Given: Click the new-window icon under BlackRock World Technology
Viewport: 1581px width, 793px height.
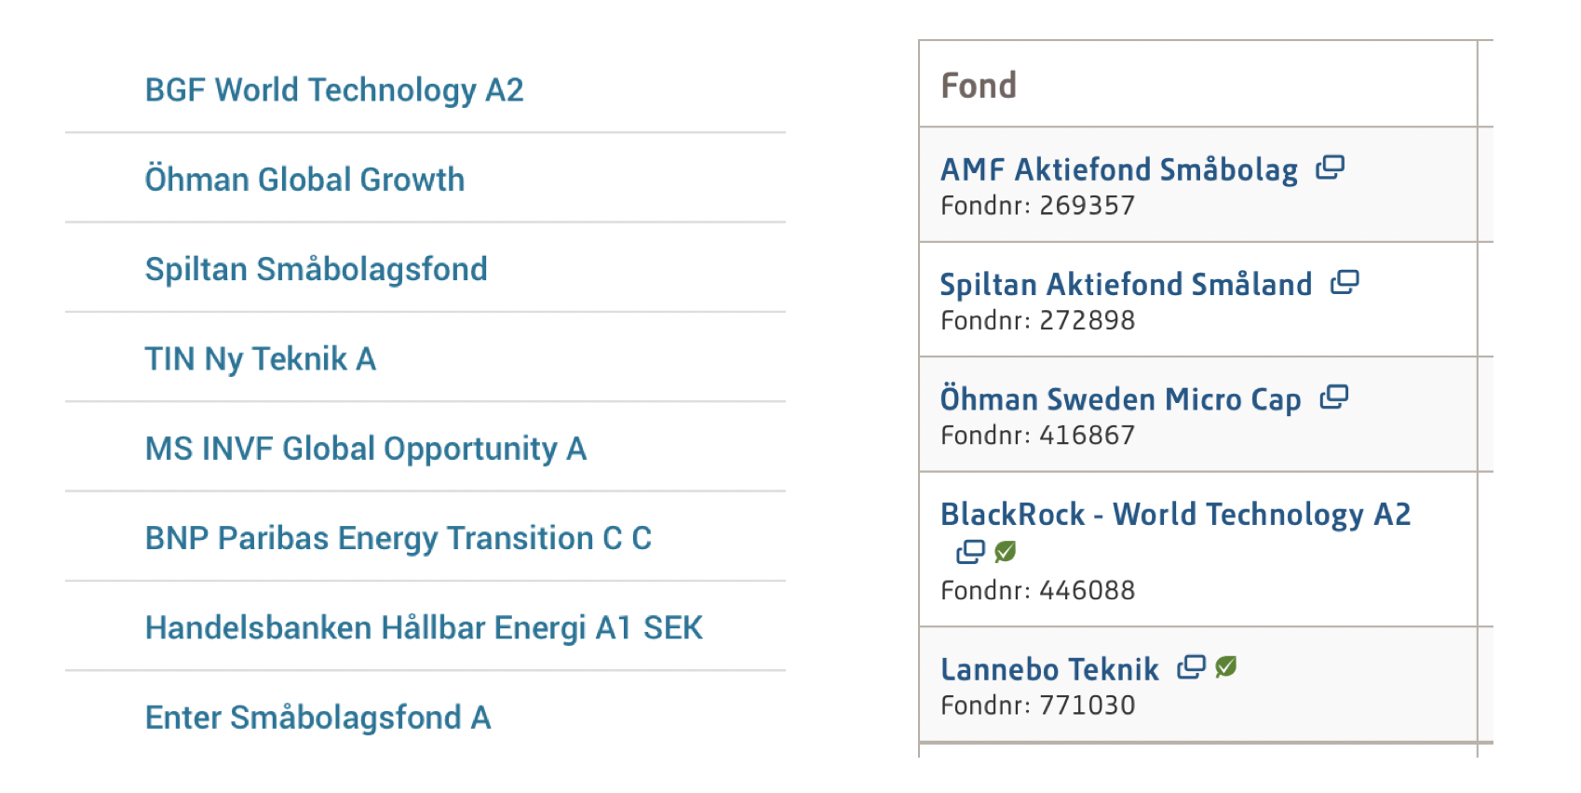Looking at the screenshot, I should 970,552.
